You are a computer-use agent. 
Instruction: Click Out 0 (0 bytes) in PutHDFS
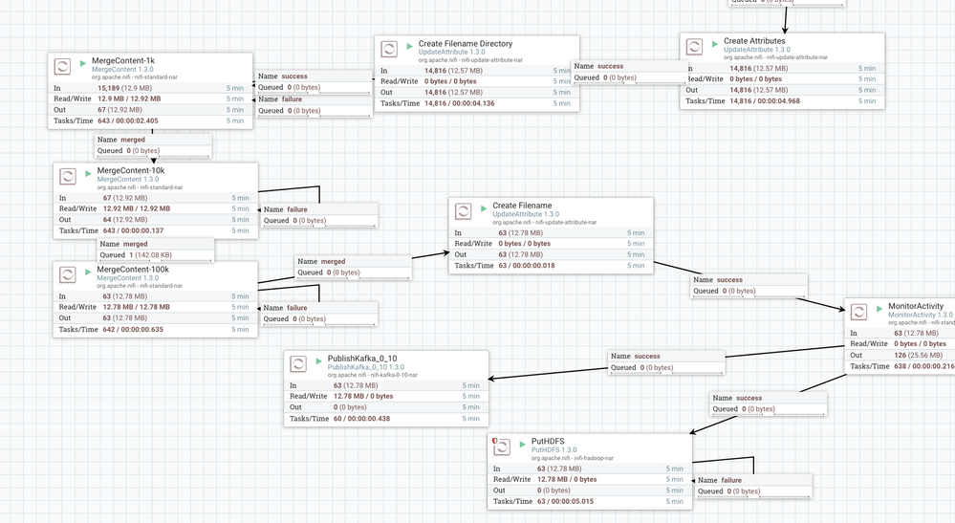pyautogui.click(x=553, y=490)
